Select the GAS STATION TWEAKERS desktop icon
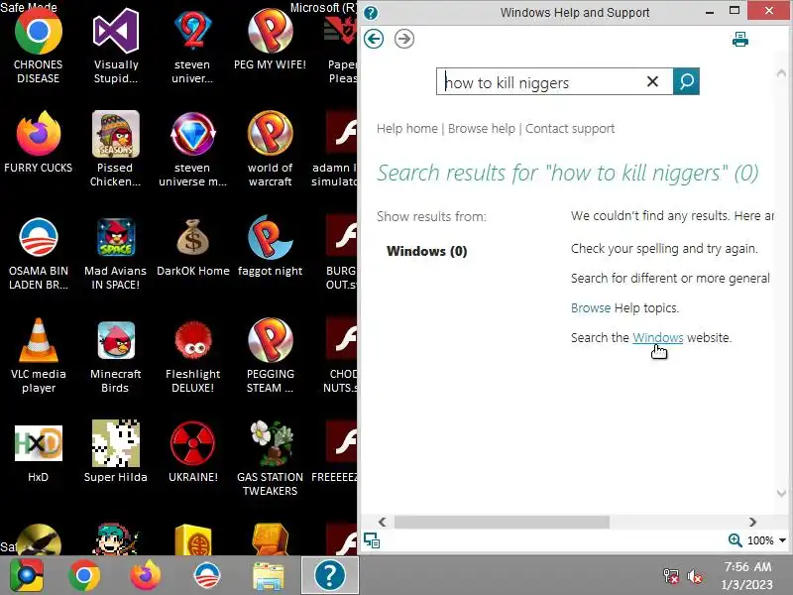Screen dimensions: 793x595 click(x=270, y=458)
